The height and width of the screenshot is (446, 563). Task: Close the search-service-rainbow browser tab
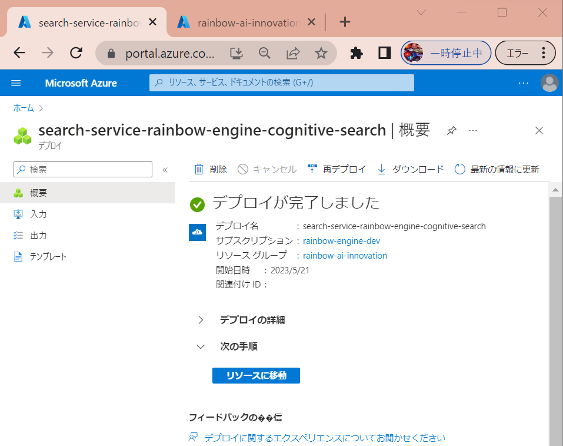tap(152, 22)
